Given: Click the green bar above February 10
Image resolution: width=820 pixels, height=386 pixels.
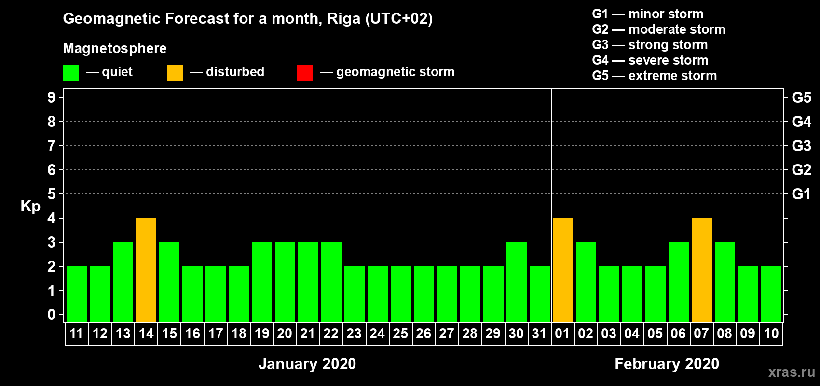Looking at the screenshot, I should click(771, 294).
